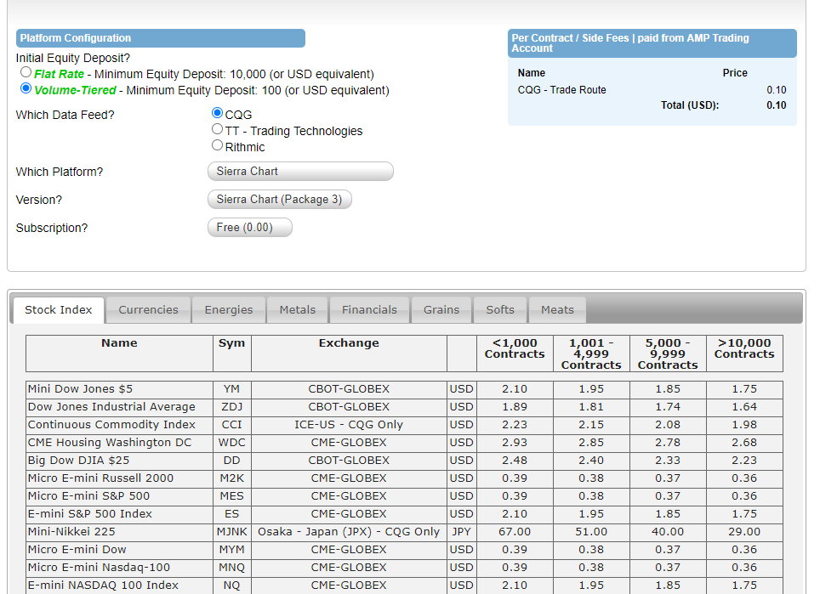
Task: Click the CCI symbol cell
Action: pos(231,425)
